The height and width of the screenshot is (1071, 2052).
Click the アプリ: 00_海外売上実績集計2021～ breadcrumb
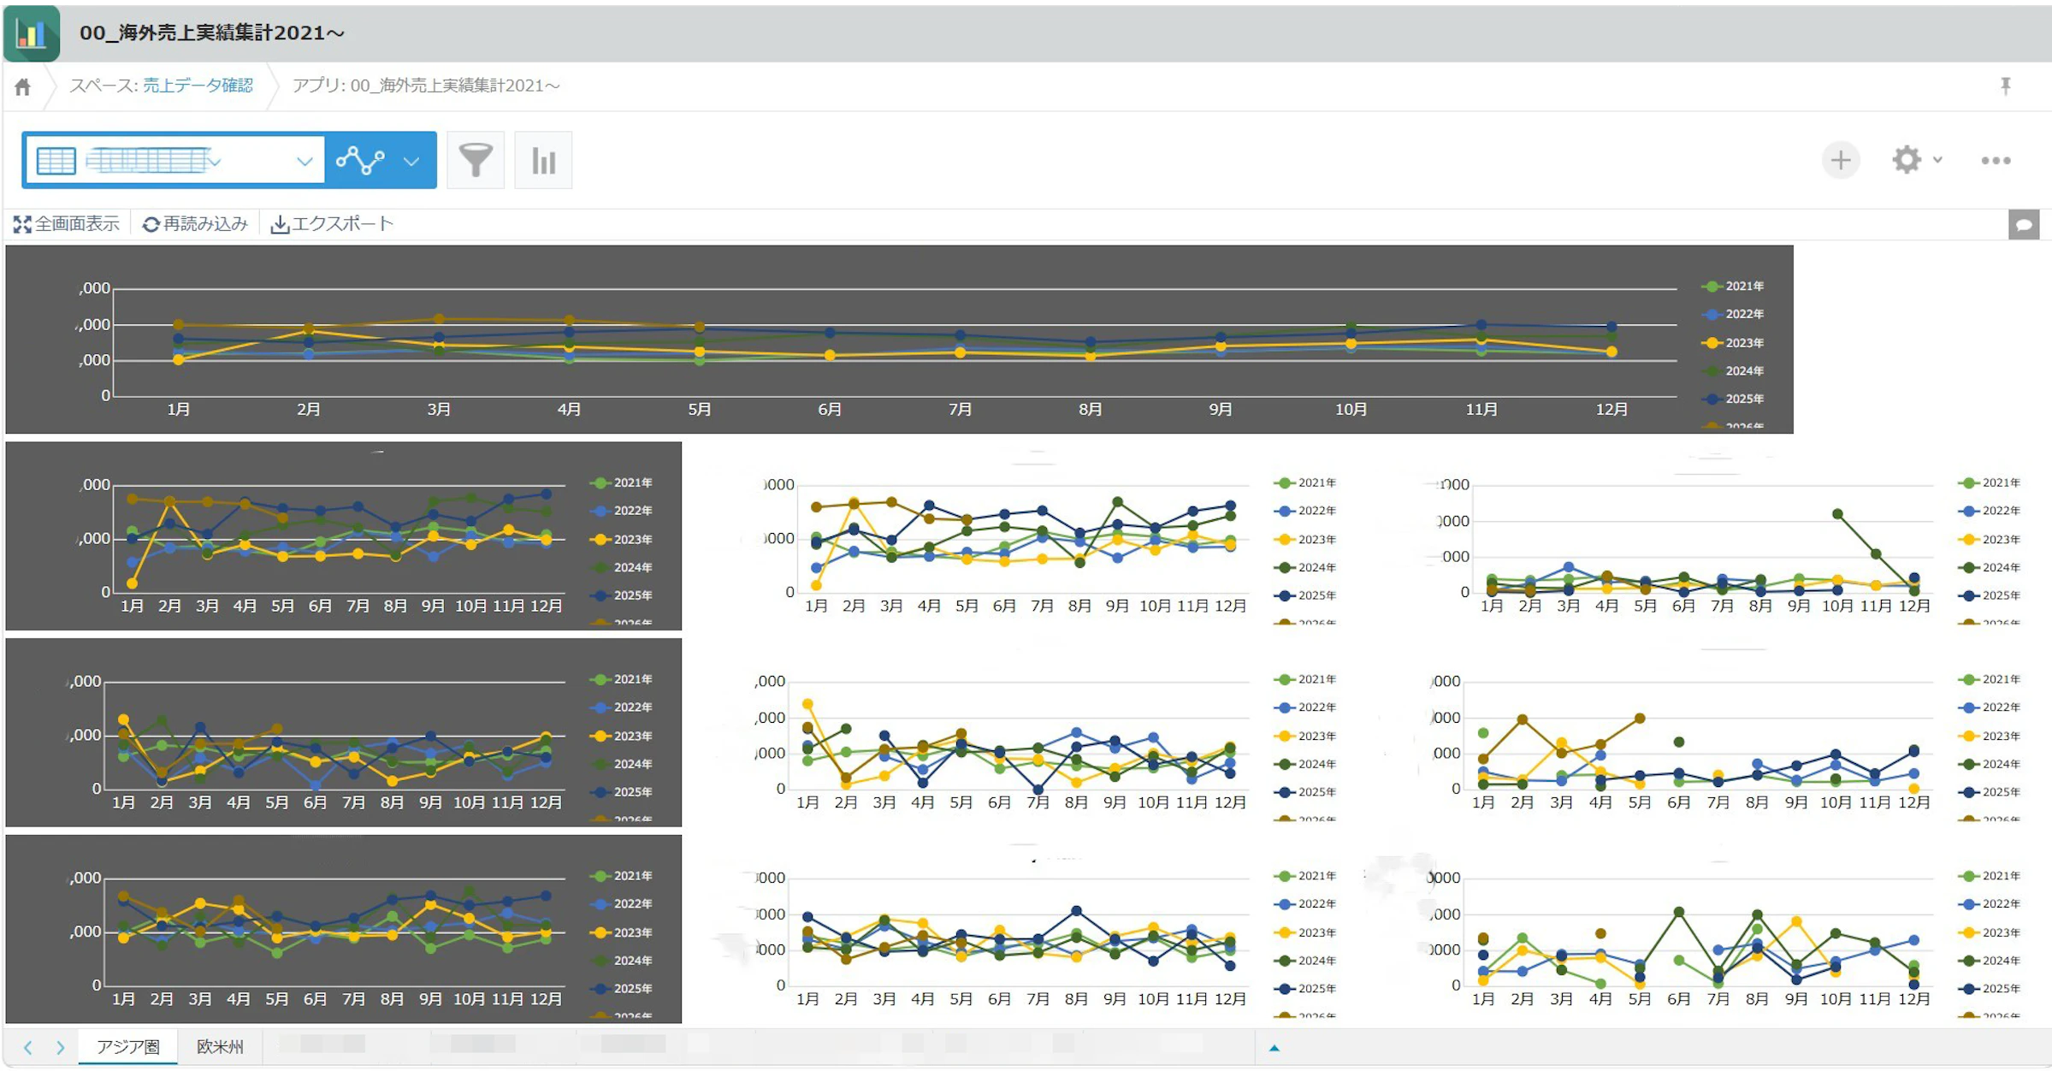tap(426, 86)
